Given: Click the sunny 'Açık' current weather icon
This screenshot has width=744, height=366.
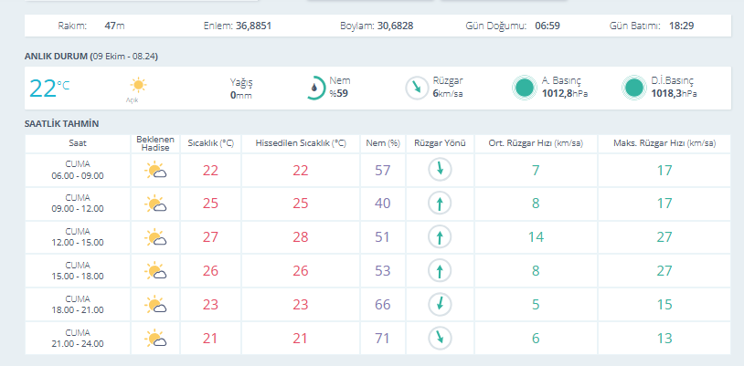Looking at the screenshot, I should 138,85.
